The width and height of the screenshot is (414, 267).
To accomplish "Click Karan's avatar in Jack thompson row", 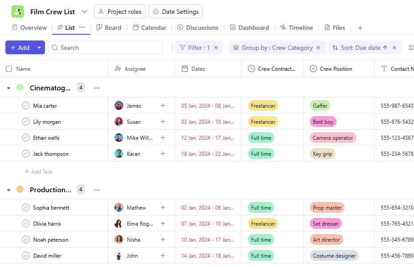I will point(119,154).
